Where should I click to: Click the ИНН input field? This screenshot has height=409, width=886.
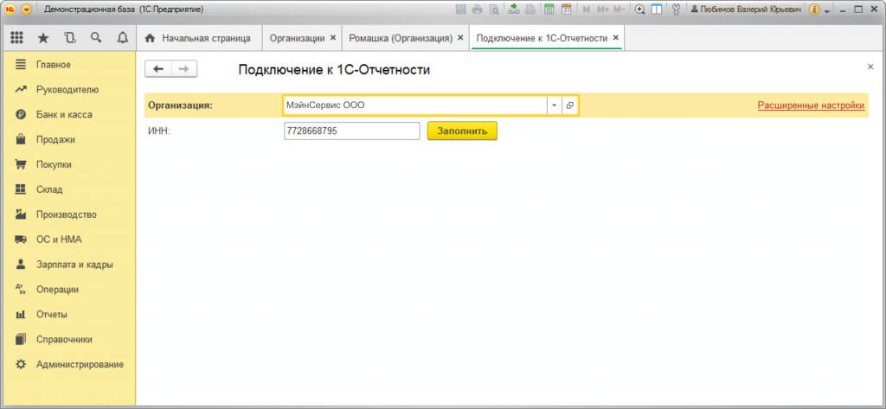[x=351, y=131]
